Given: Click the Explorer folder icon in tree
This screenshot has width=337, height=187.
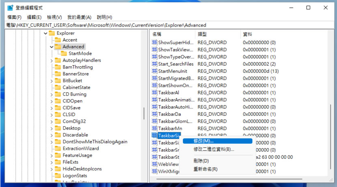Looking at the screenshot, I should coord(52,33).
